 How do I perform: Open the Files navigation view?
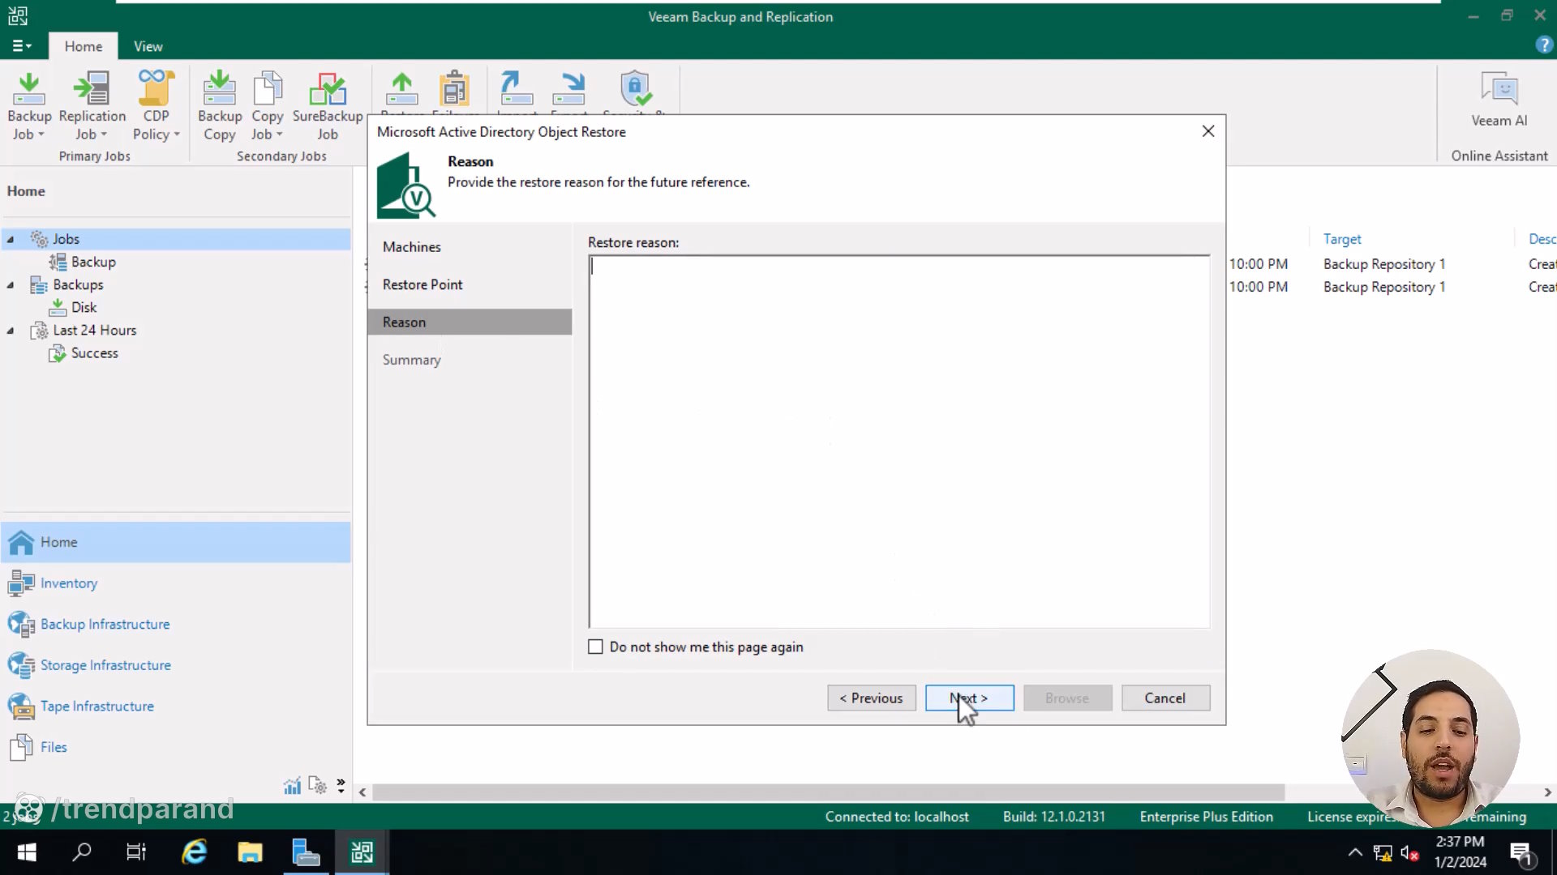tap(176, 747)
